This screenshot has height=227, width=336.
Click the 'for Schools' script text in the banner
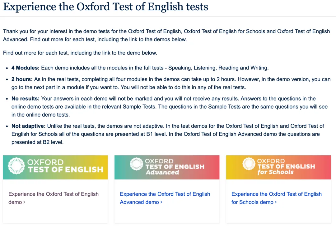(x=275, y=172)
